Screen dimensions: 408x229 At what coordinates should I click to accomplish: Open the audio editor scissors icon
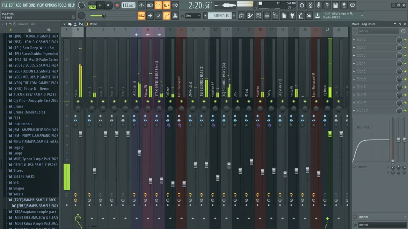[x=310, y=5]
